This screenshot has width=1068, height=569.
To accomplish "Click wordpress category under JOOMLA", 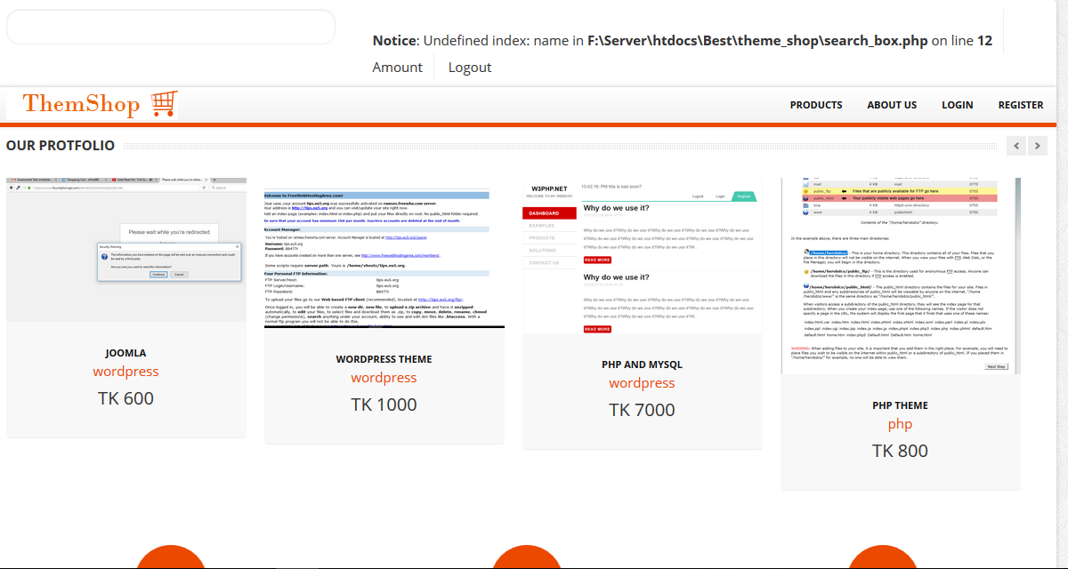I will (x=125, y=372).
